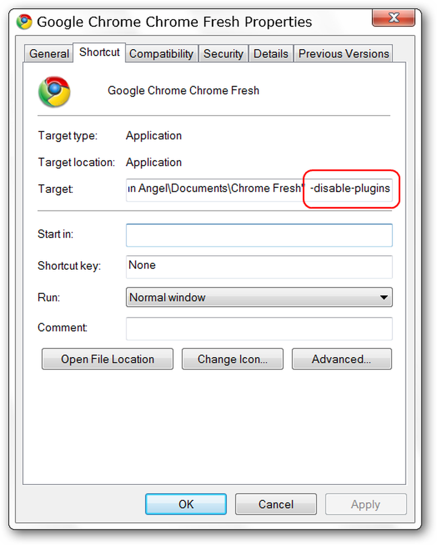Close the Properties dialog with X button
437x545 pixels.
(x=393, y=17)
